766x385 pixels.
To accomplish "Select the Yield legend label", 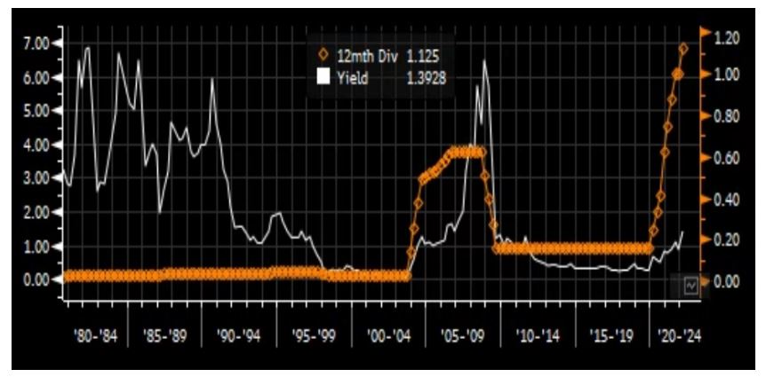I will pos(353,78).
